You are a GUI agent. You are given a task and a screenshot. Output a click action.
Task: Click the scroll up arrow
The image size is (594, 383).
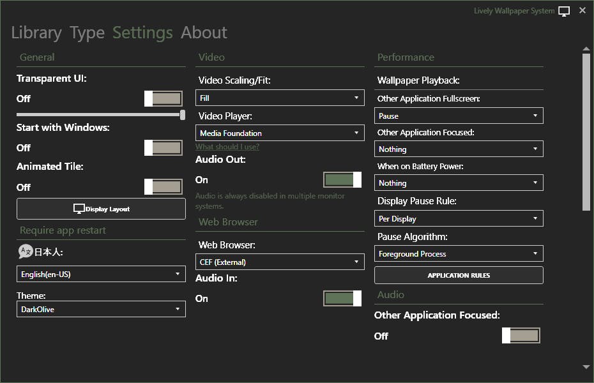[x=586, y=49]
